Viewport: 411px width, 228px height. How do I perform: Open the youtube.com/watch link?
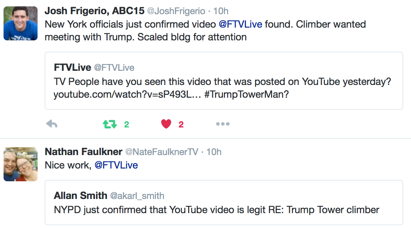click(x=128, y=94)
